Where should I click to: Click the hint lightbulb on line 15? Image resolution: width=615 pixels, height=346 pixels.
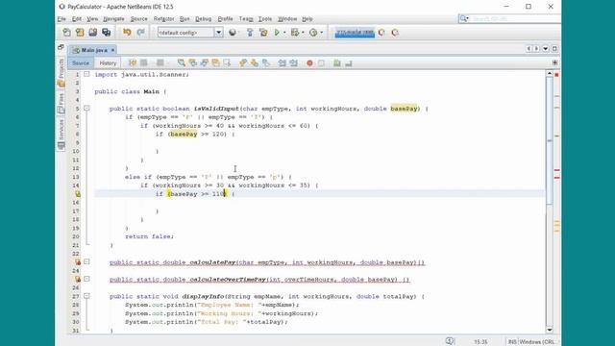pos(78,194)
